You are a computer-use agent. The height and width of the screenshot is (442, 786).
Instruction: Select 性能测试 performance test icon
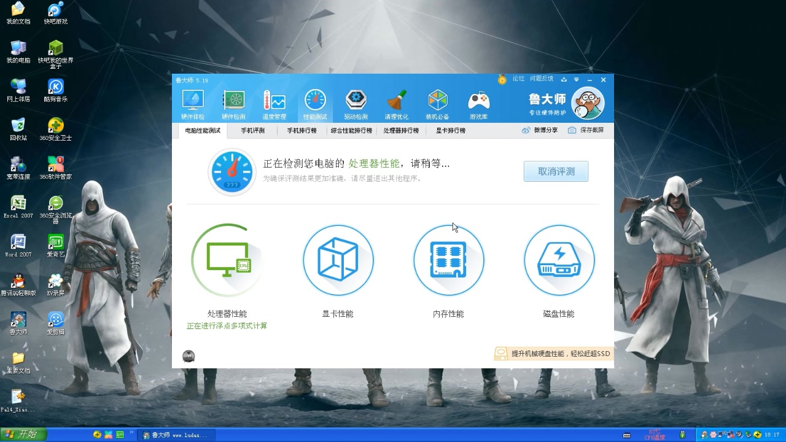(315, 104)
